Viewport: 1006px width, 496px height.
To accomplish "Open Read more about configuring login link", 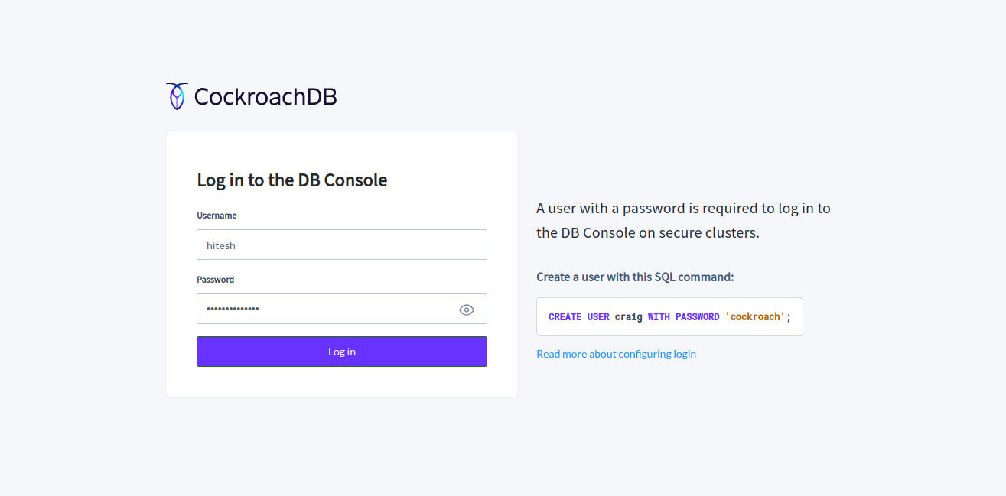I will pyautogui.click(x=616, y=354).
